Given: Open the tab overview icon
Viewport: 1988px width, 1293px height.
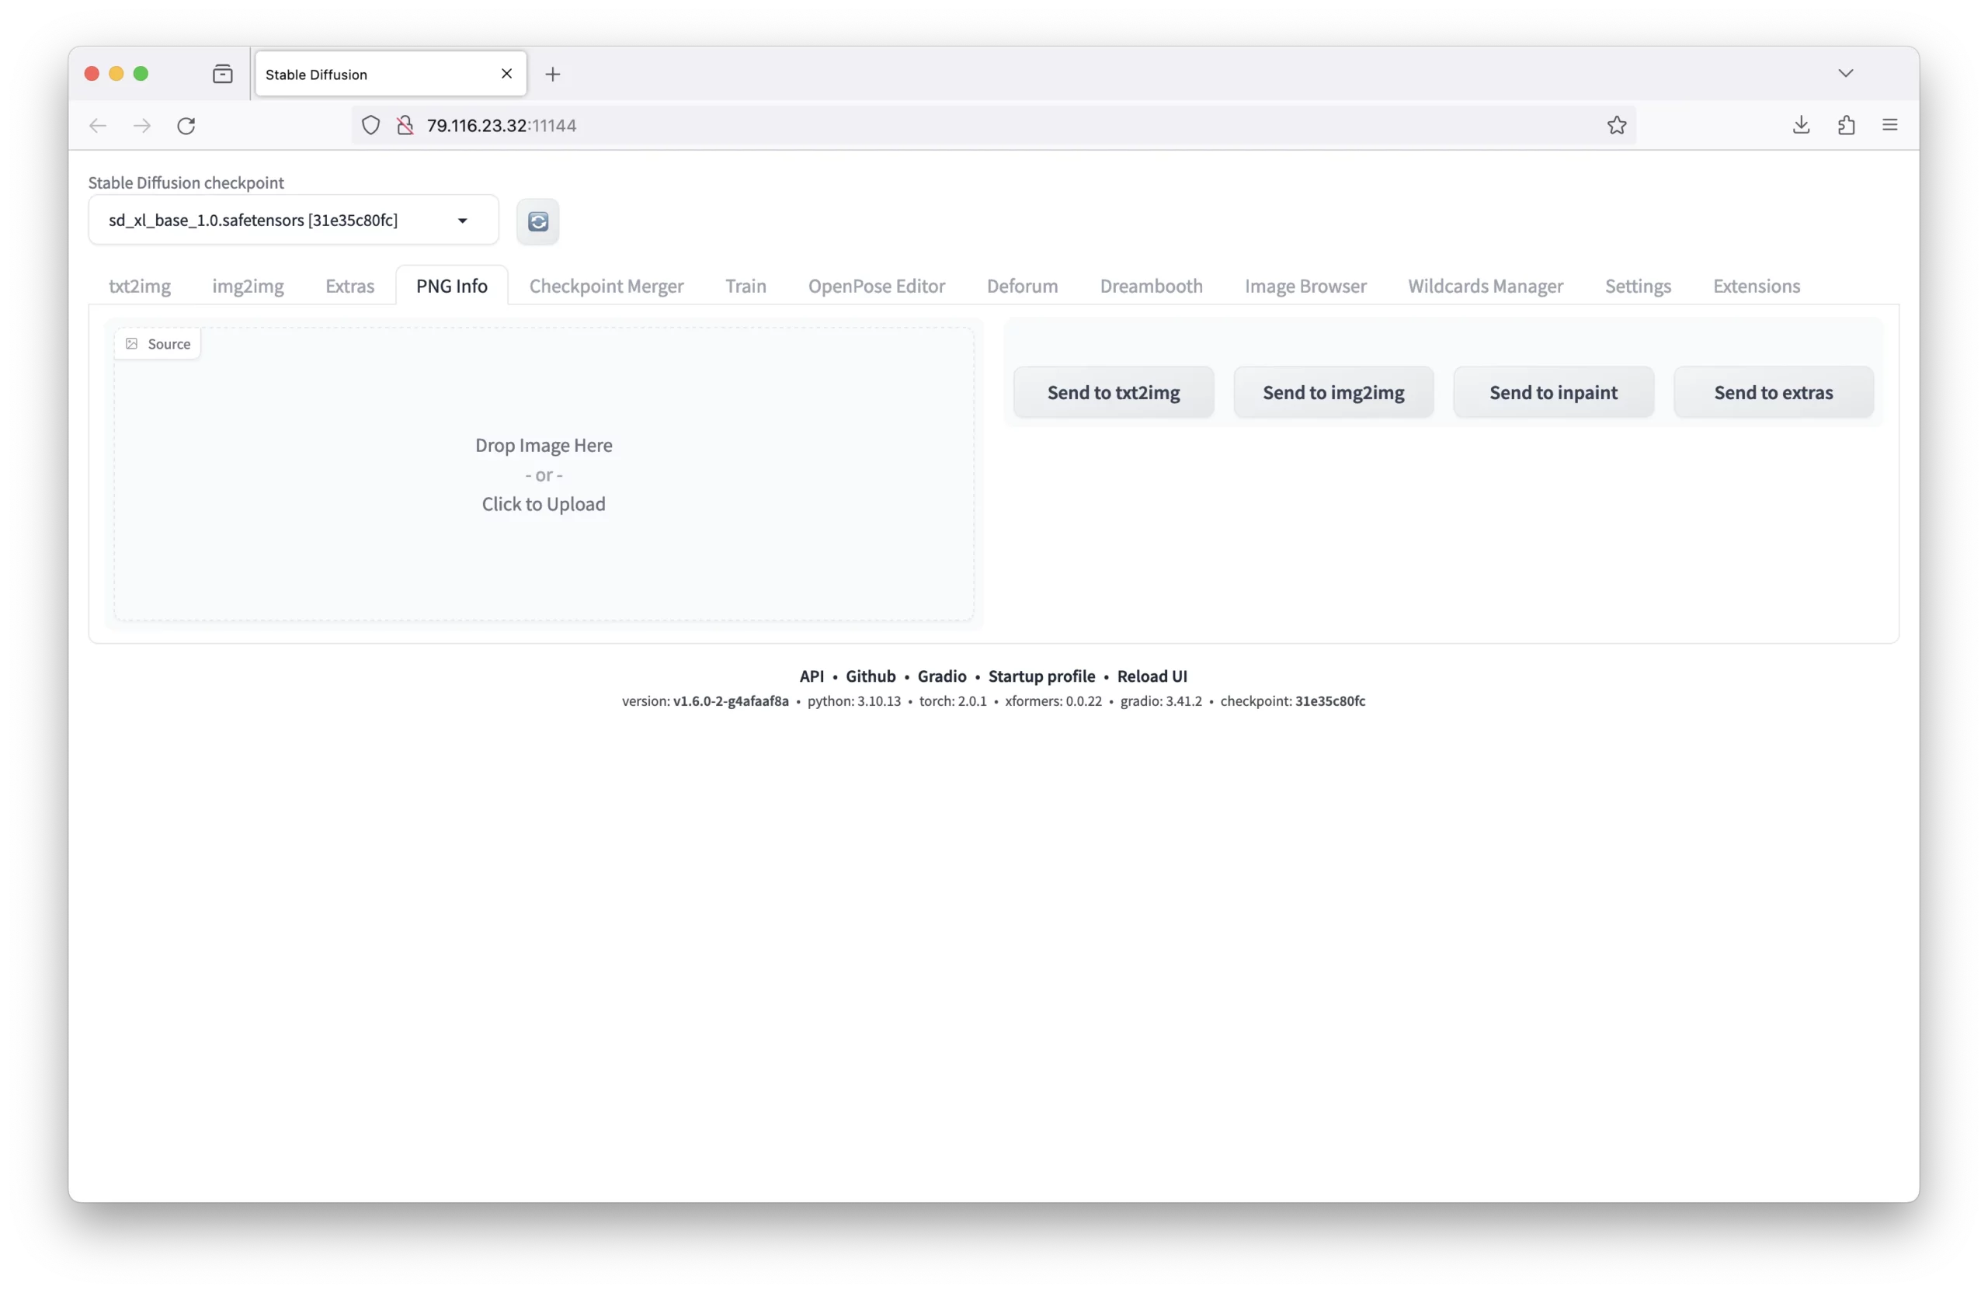Looking at the screenshot, I should pyautogui.click(x=222, y=75).
